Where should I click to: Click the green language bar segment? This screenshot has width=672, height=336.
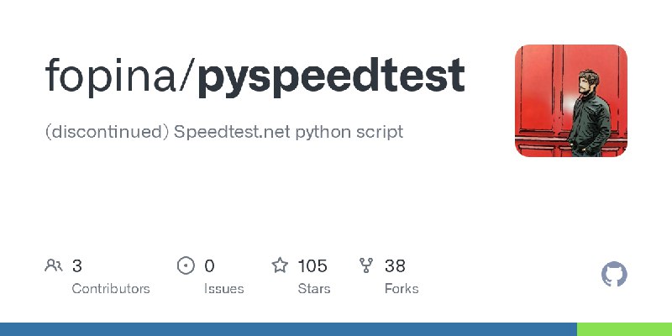[624, 329]
